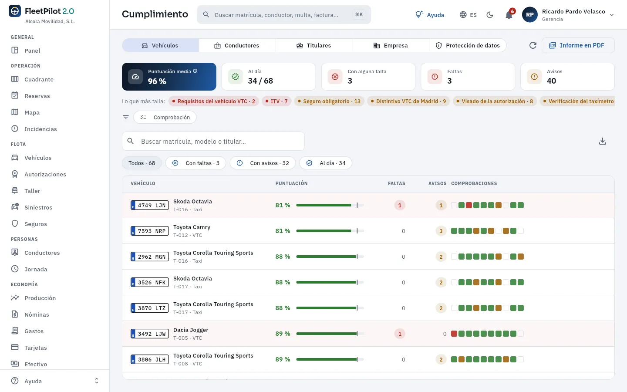Switch to the Empresa tab
The width and height of the screenshot is (627, 392).
(x=391, y=45)
